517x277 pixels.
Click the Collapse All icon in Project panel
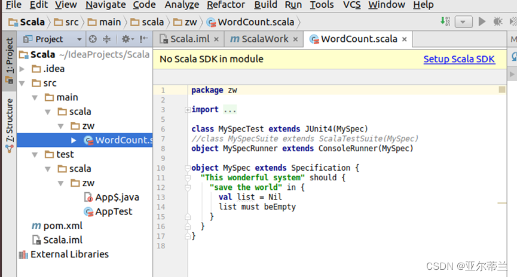(x=106, y=39)
